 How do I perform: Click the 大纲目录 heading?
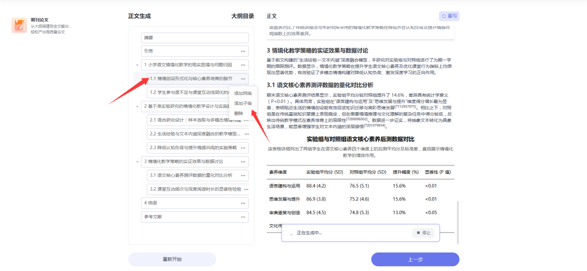tap(242, 16)
